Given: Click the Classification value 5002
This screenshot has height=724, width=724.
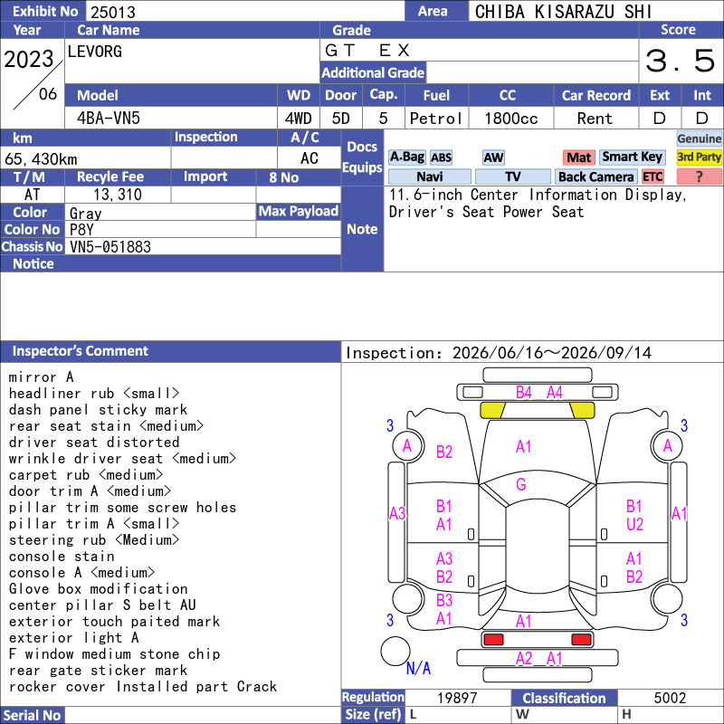Looking at the screenshot, I should click(670, 698).
